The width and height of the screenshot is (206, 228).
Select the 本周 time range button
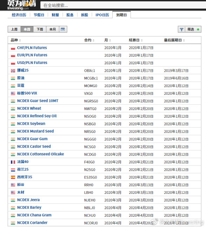tap(27, 29)
